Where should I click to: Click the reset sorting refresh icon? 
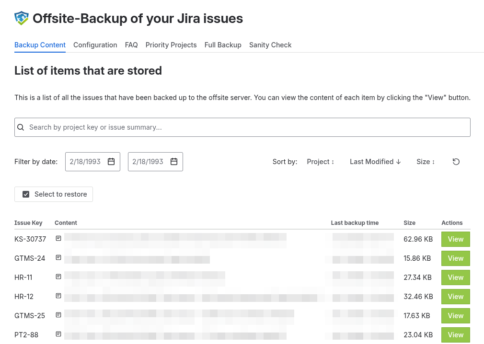456,162
